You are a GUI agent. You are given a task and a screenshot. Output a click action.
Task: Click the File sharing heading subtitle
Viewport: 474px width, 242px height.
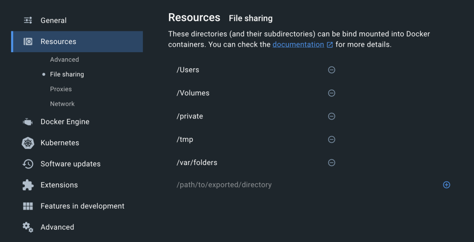click(251, 18)
